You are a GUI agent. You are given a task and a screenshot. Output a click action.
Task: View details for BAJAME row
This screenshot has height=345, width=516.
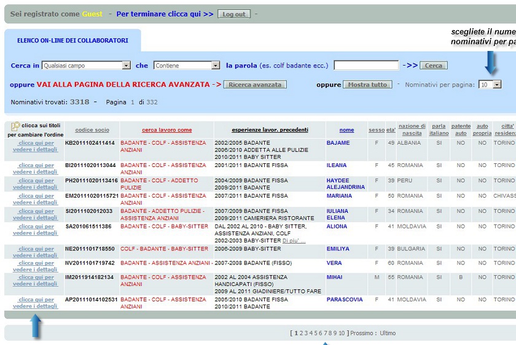tap(36, 146)
